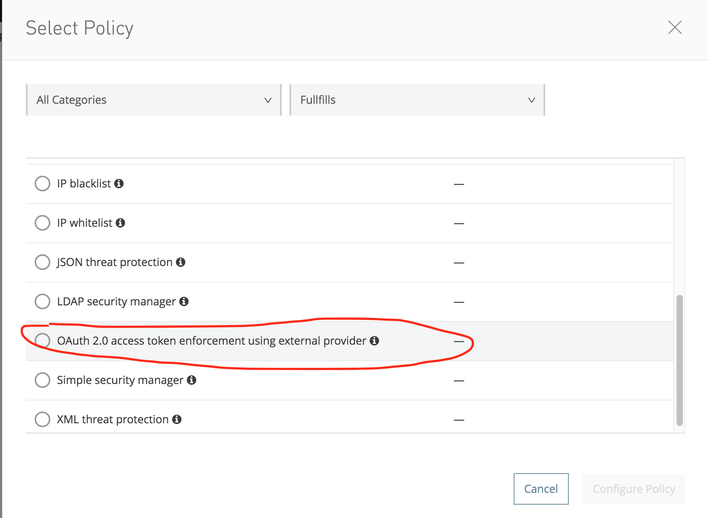Open info for OAuth 2.0 token enforcement
708x518 pixels.
coord(374,341)
